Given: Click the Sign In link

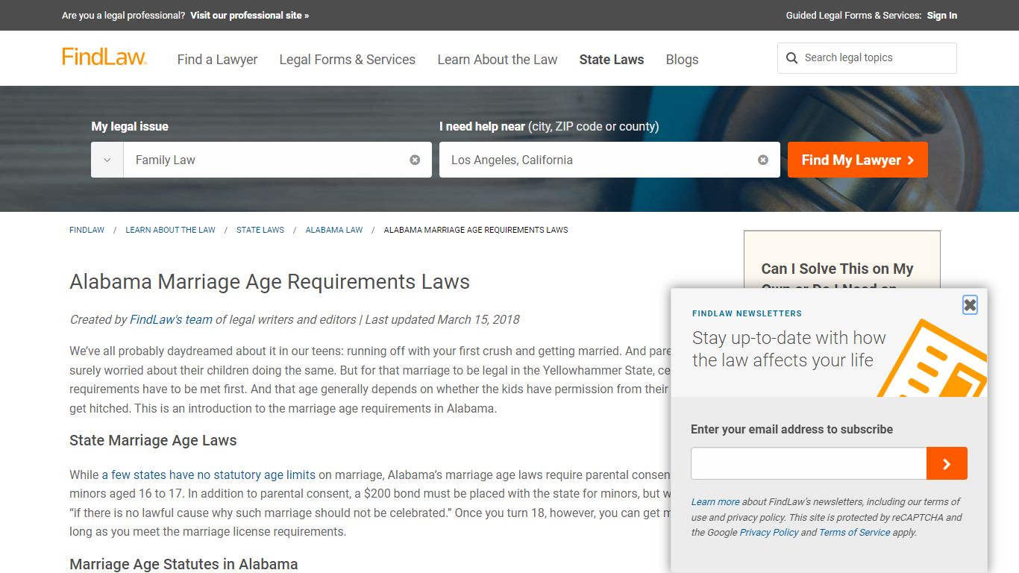Looking at the screenshot, I should click(942, 15).
